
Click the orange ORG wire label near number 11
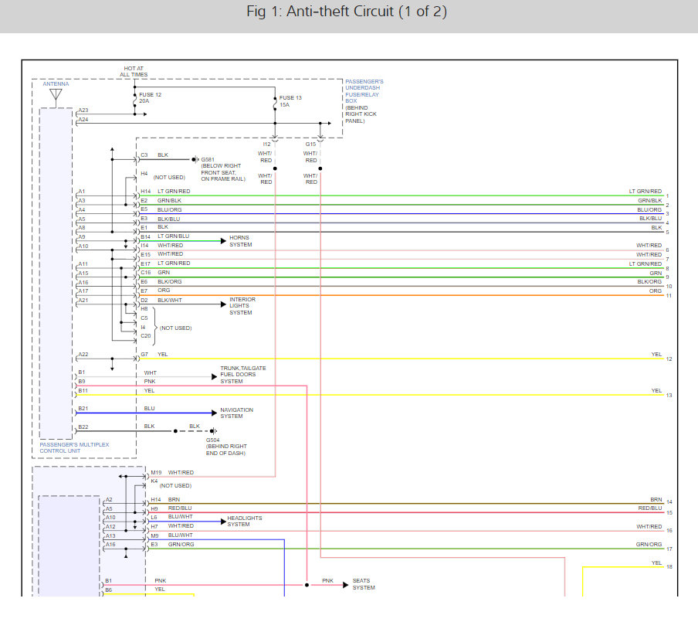click(x=655, y=291)
